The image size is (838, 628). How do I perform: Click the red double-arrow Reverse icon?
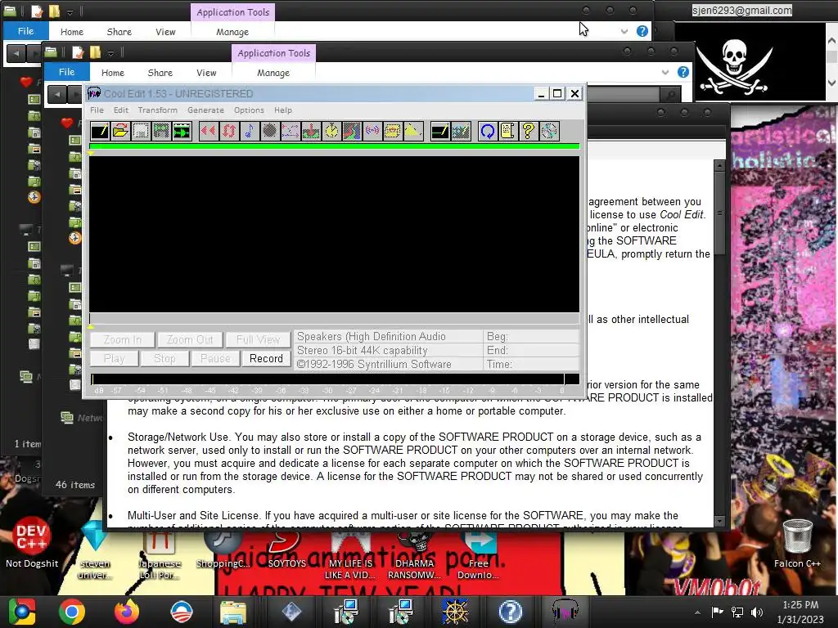pos(209,131)
